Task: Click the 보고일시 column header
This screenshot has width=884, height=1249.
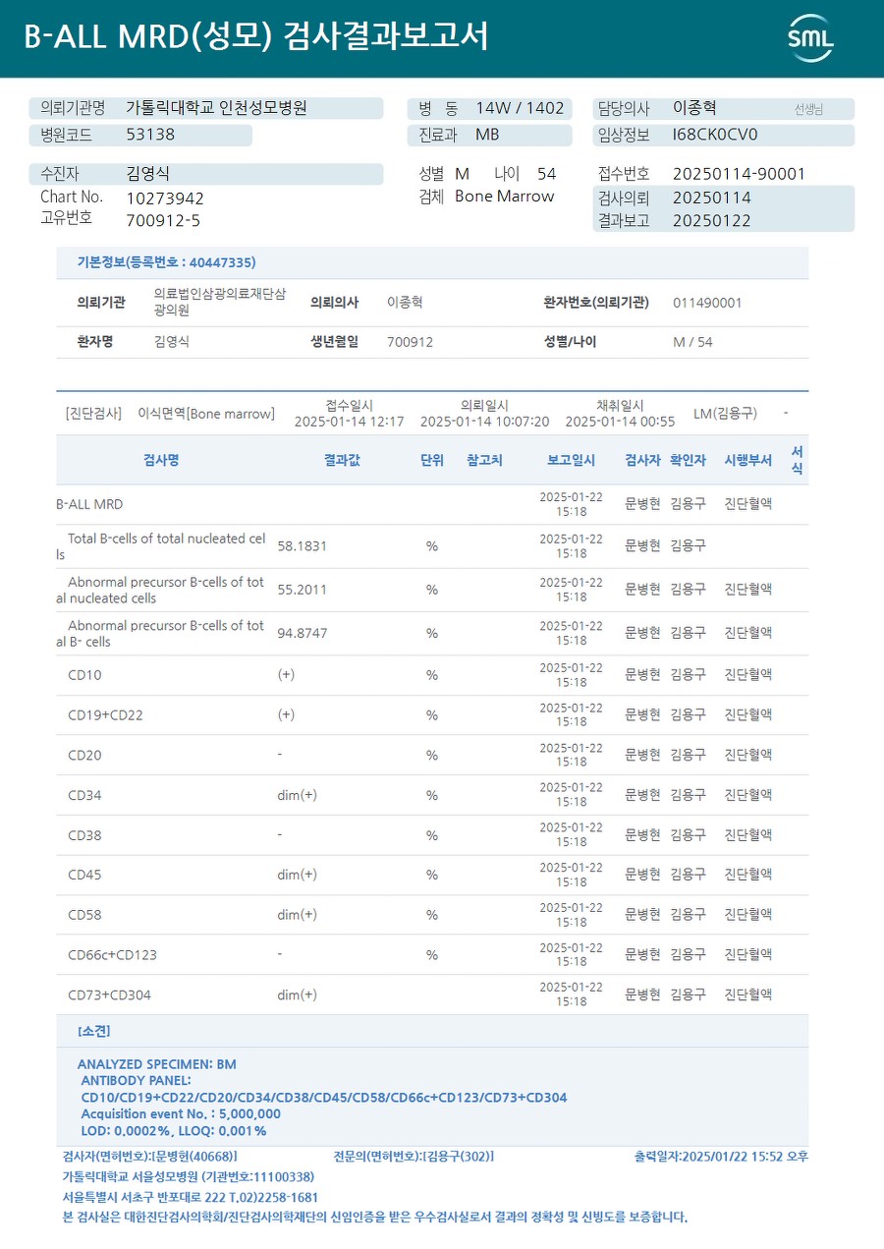Action: click(x=571, y=460)
